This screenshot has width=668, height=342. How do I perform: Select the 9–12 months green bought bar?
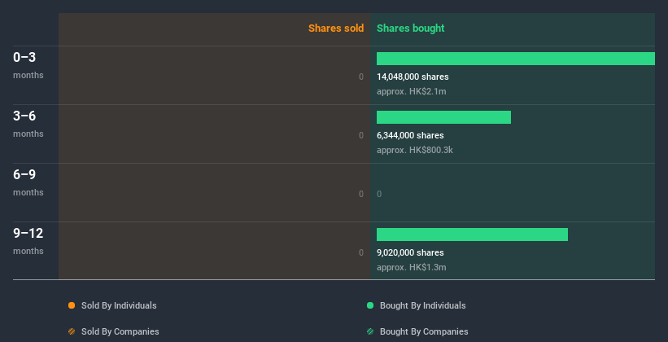pos(472,235)
